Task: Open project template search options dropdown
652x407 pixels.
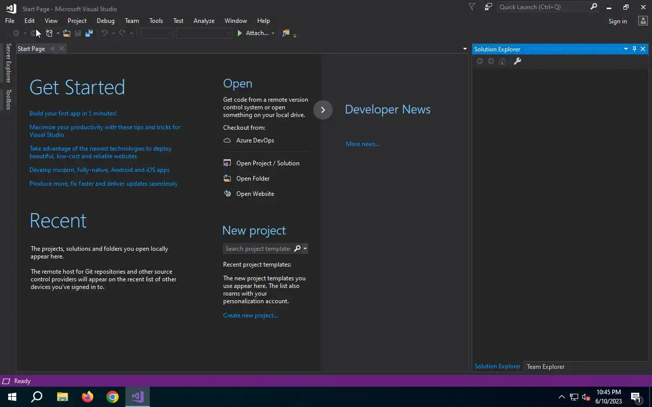Action: (305, 249)
